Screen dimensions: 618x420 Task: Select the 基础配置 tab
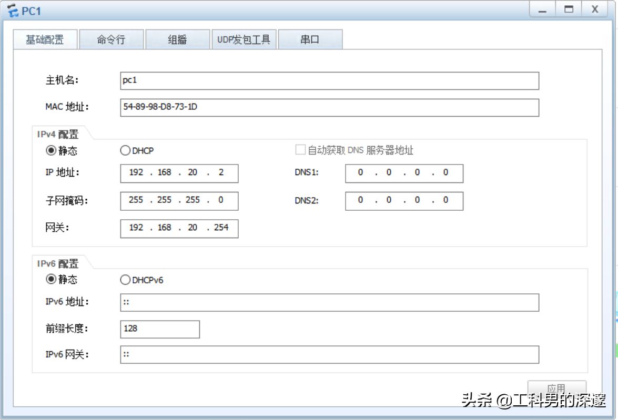click(x=45, y=40)
